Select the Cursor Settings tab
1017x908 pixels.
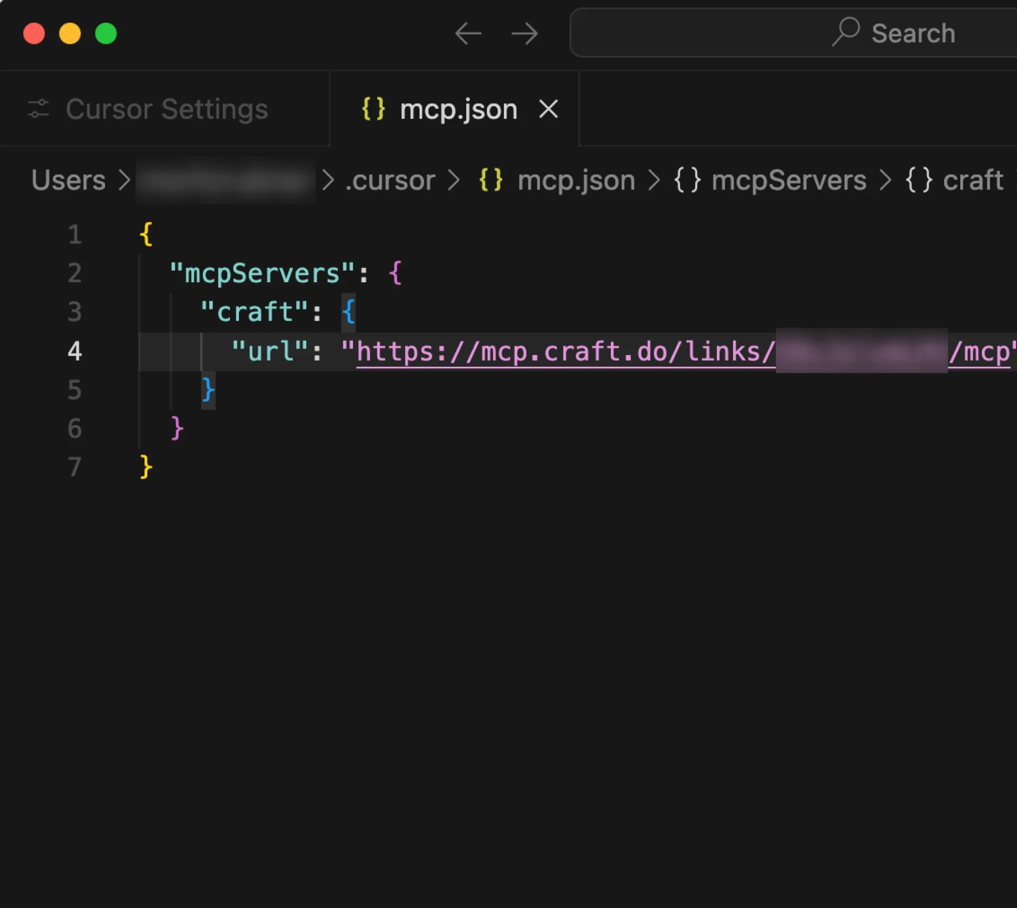click(x=167, y=109)
